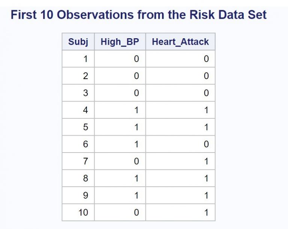Select the Subj cell showing 10
Image resolution: width=288 pixels, height=229 pixels.
point(83,213)
